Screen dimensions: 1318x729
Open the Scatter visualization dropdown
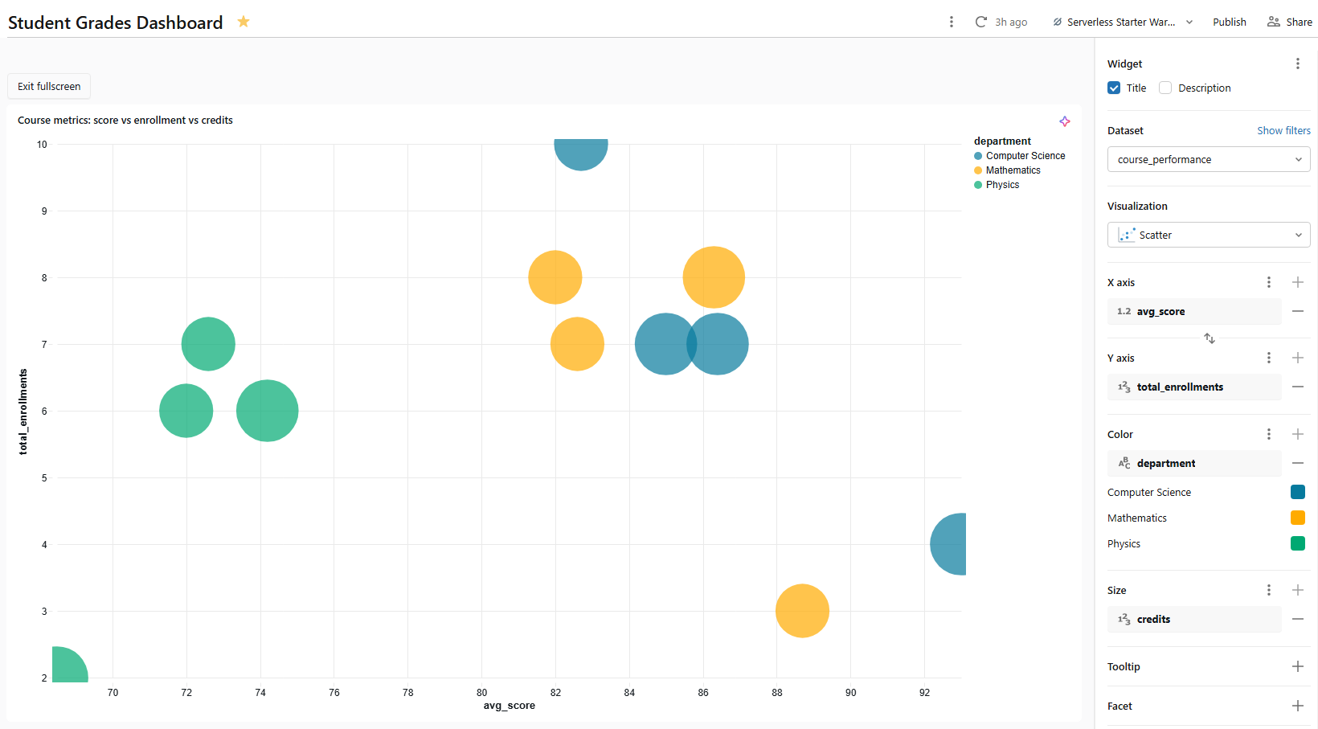pyautogui.click(x=1209, y=235)
